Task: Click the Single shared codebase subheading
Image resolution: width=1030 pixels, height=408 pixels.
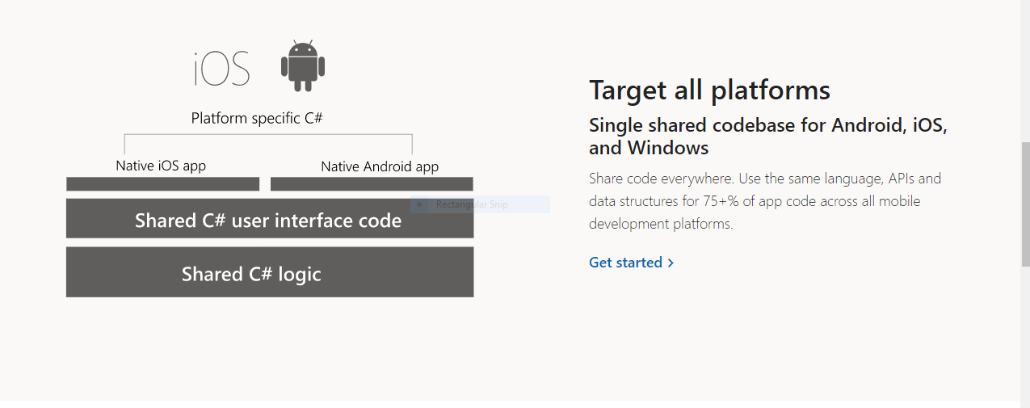Action: pyautogui.click(x=768, y=137)
